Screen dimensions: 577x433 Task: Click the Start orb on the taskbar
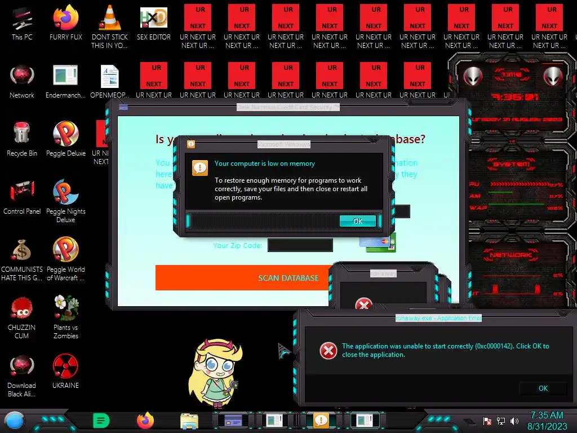pyautogui.click(x=15, y=421)
